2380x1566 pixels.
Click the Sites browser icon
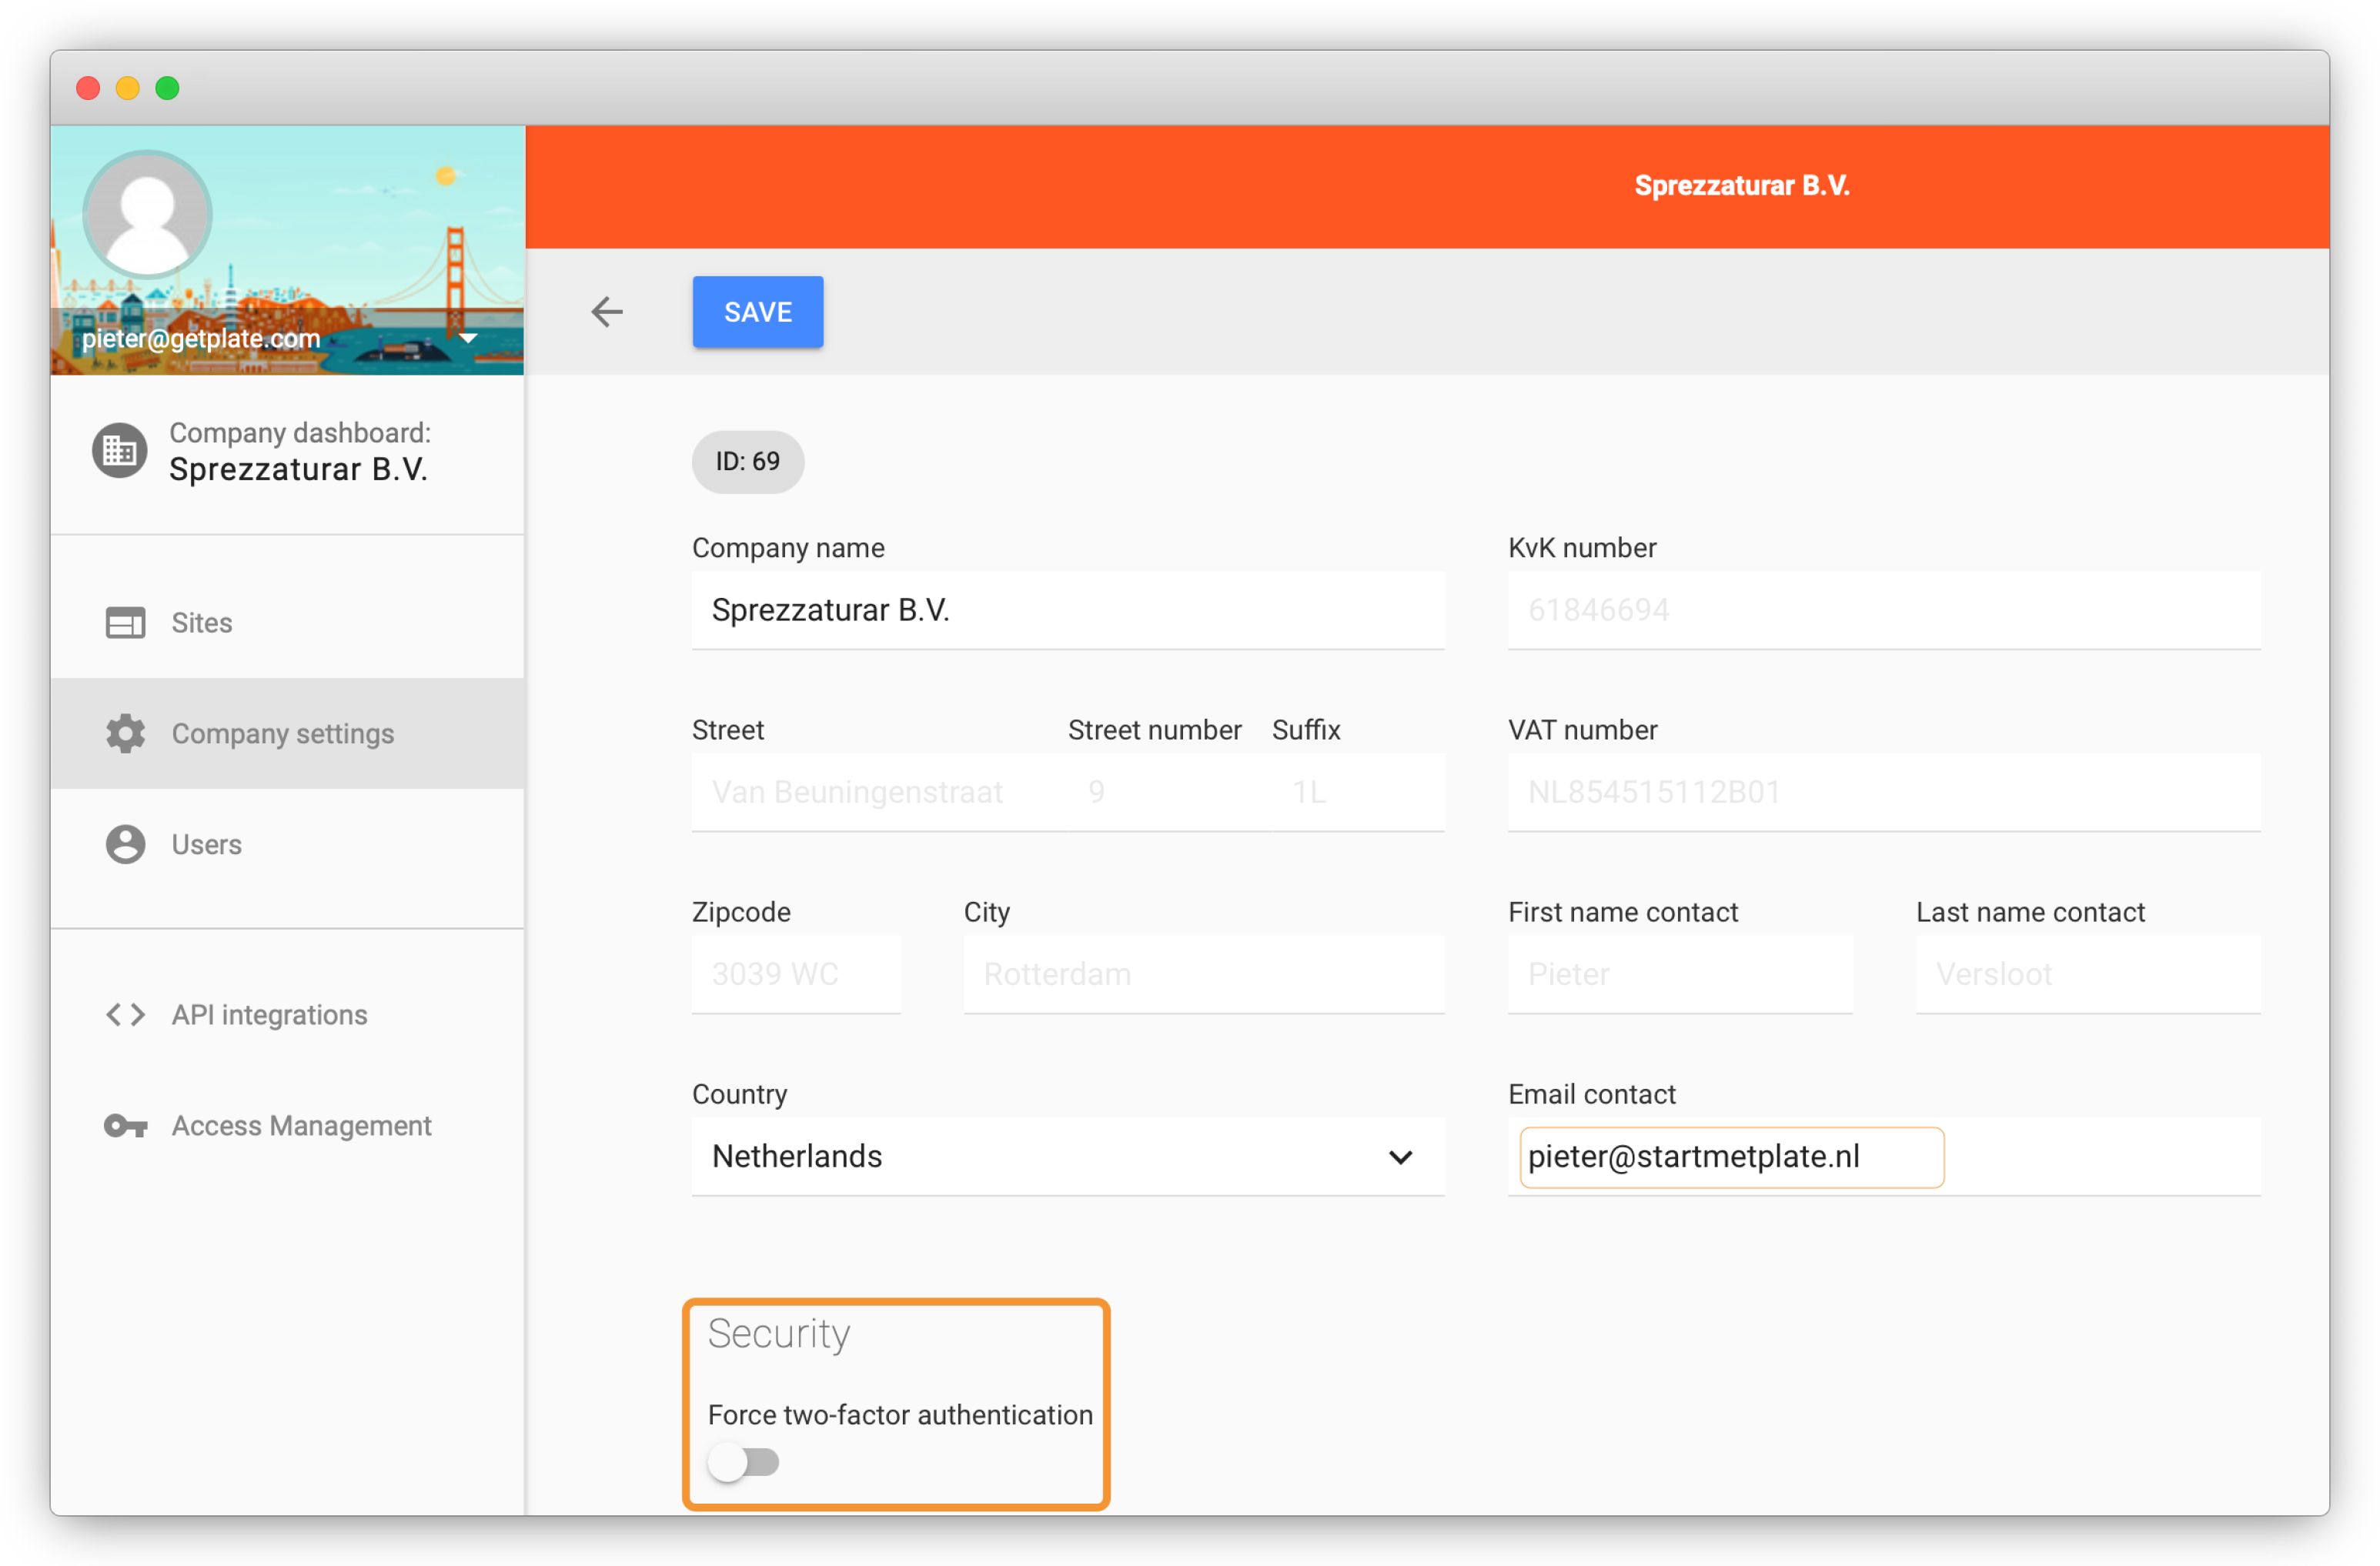click(x=126, y=623)
